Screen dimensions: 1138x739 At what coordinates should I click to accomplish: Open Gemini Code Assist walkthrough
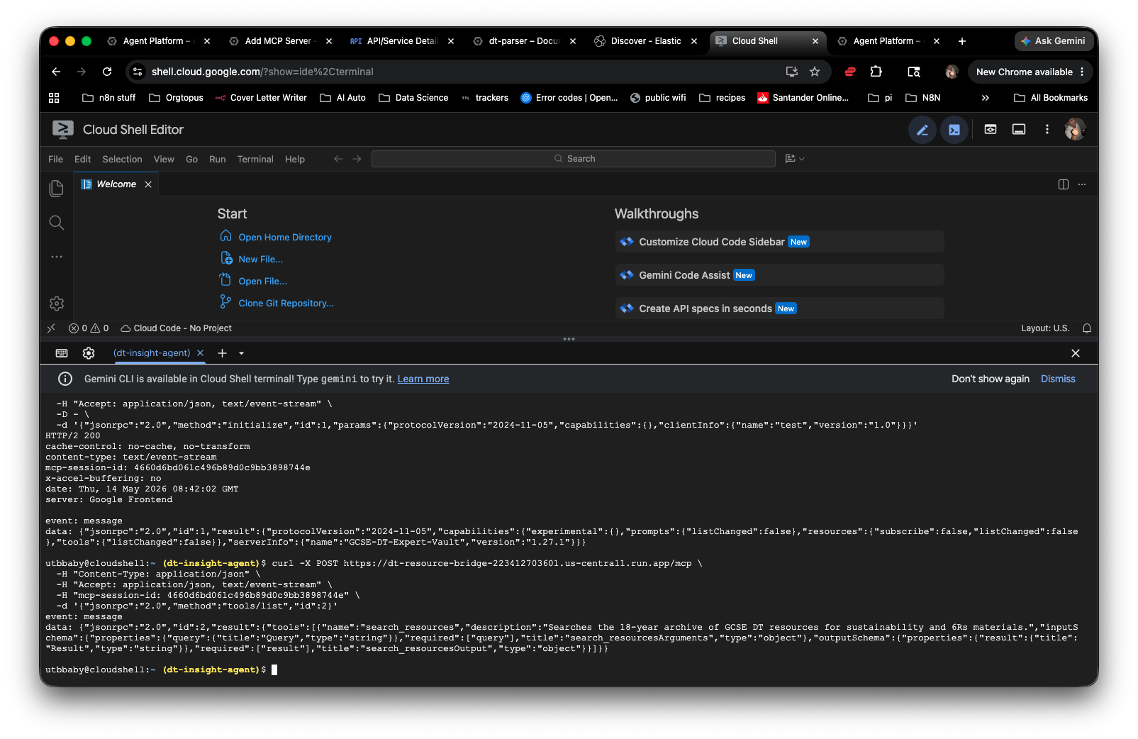click(779, 275)
